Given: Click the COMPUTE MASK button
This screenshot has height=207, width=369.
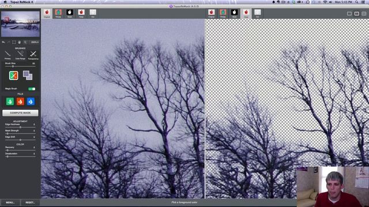Looking at the screenshot, I should click(x=20, y=113).
